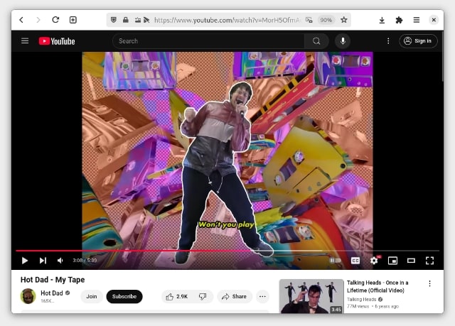
Task: Click the YouTube logo
Action: [57, 41]
